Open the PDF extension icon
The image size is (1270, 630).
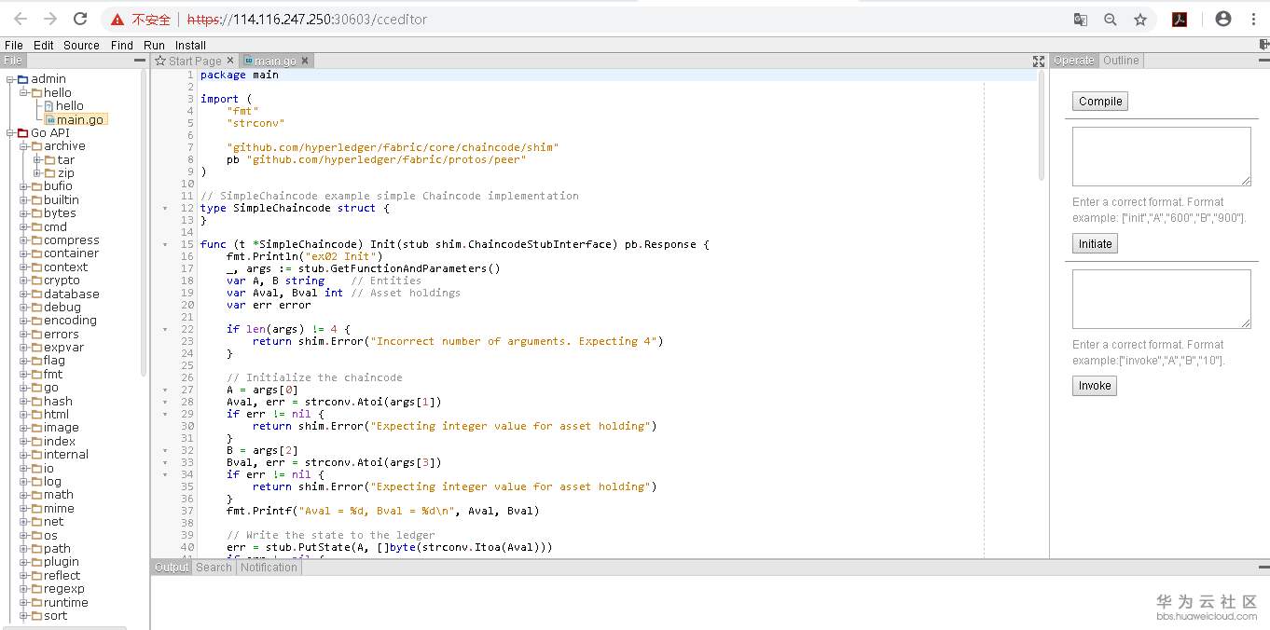tap(1180, 19)
